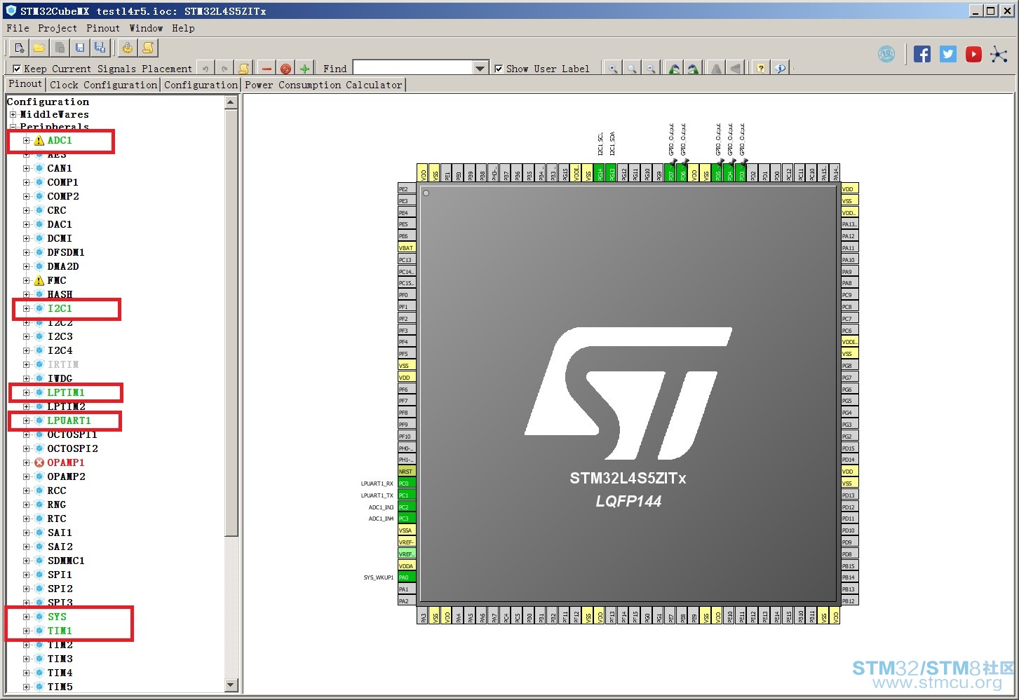
Task: Click the undo arrow icon
Action: [x=205, y=69]
